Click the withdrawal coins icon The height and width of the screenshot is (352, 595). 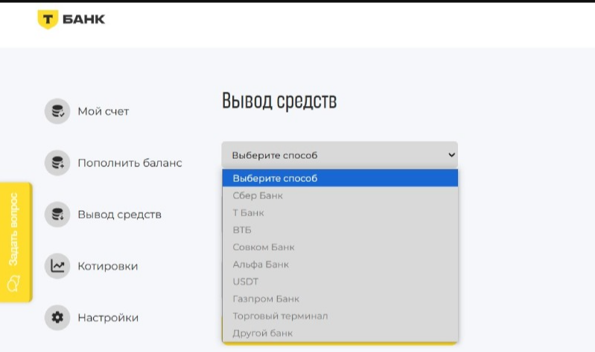point(57,215)
